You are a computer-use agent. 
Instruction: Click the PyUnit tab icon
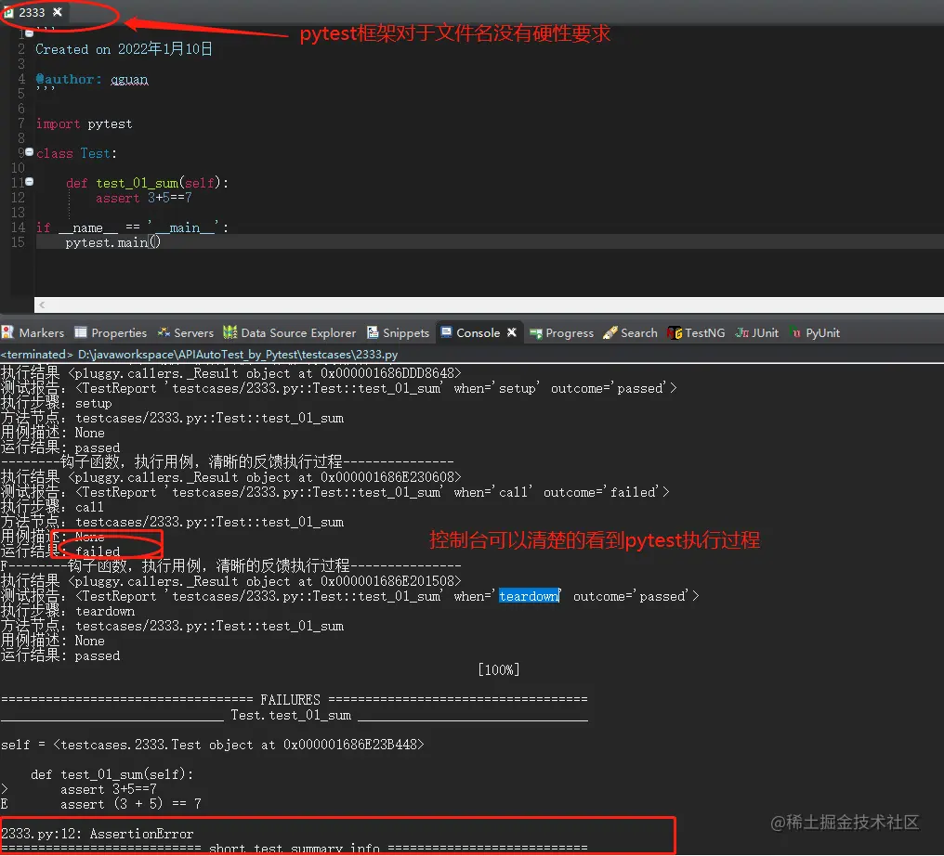(x=796, y=332)
